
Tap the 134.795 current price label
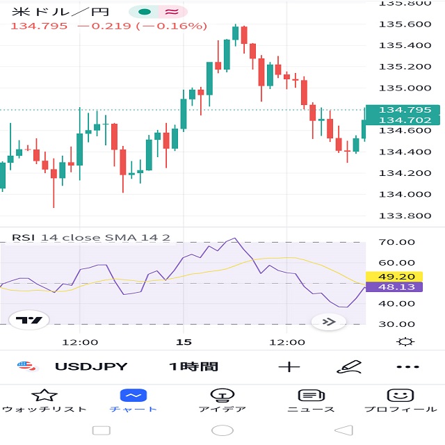403,110
